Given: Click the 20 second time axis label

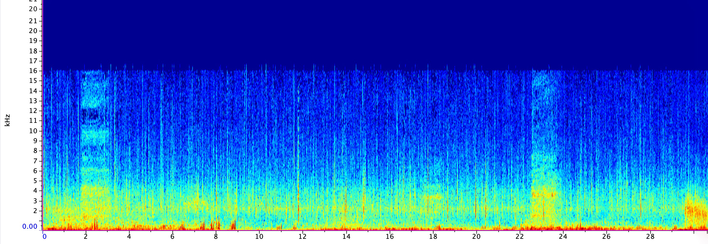Looking at the screenshot, I should tap(476, 237).
